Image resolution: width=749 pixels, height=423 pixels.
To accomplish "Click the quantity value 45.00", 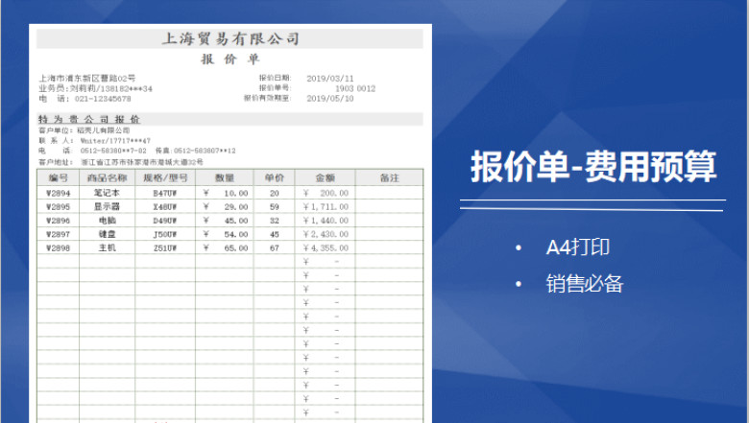I will (236, 221).
